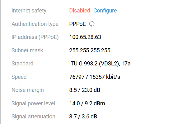This screenshot has width=178, height=124.
Task: Click the signal attenuation value 3.7 / 3.6 dB
Action: (x=83, y=117)
